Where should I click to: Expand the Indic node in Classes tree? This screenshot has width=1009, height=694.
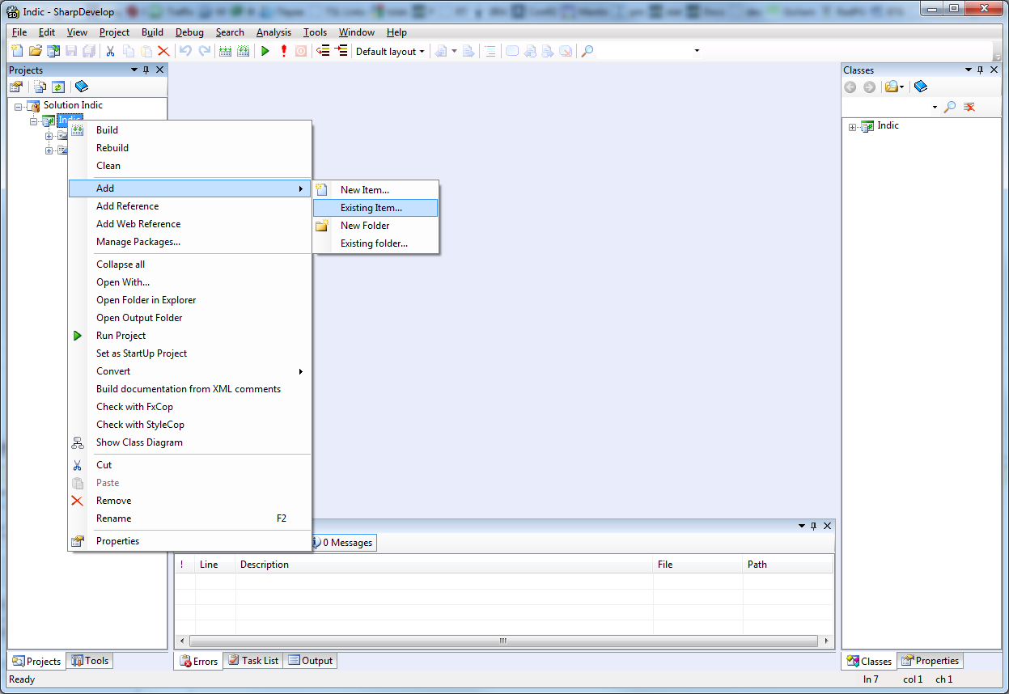[852, 127]
